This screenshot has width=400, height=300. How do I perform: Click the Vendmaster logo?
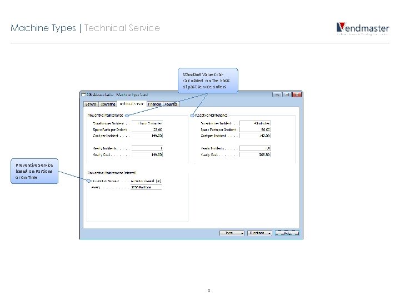[x=363, y=29]
